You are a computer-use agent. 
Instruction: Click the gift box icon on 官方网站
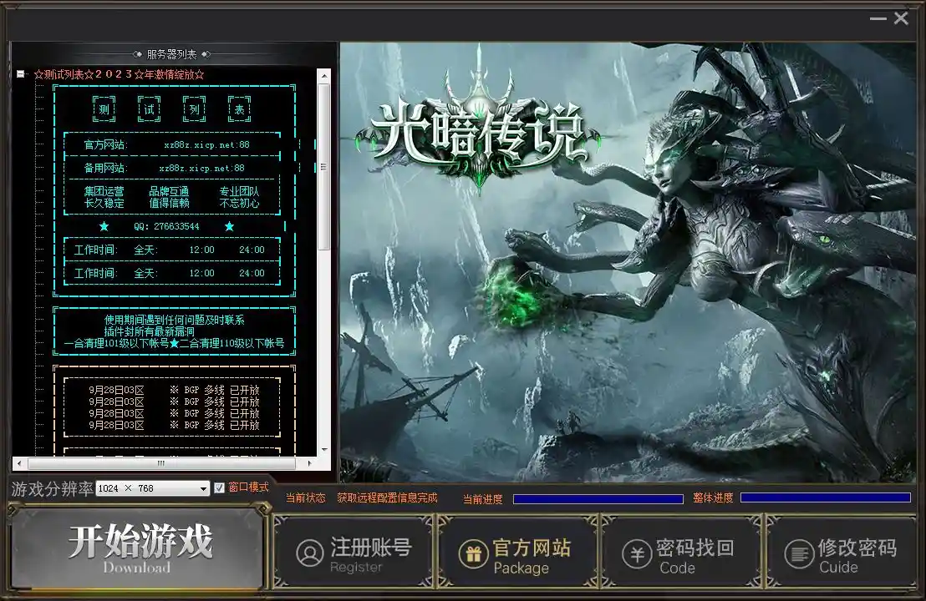(473, 553)
